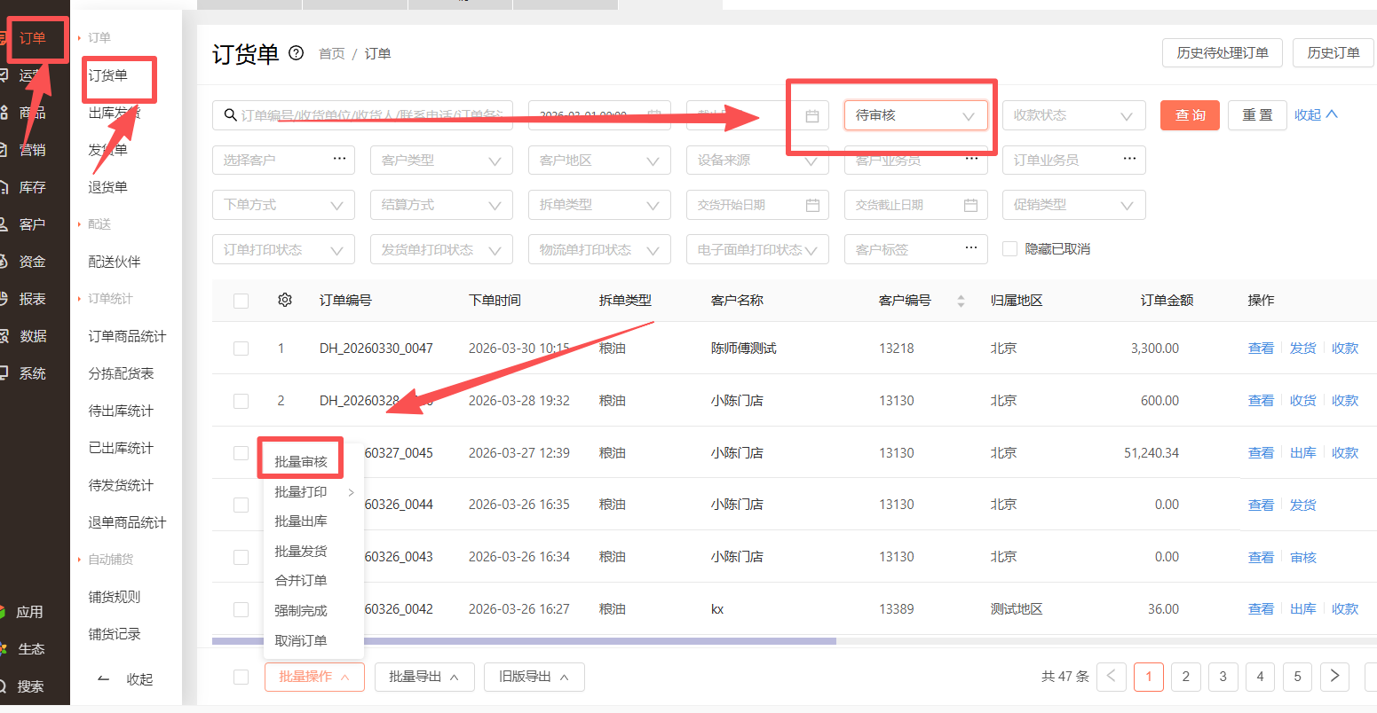Open 批量打印 submenu in the batch menu

click(x=314, y=492)
